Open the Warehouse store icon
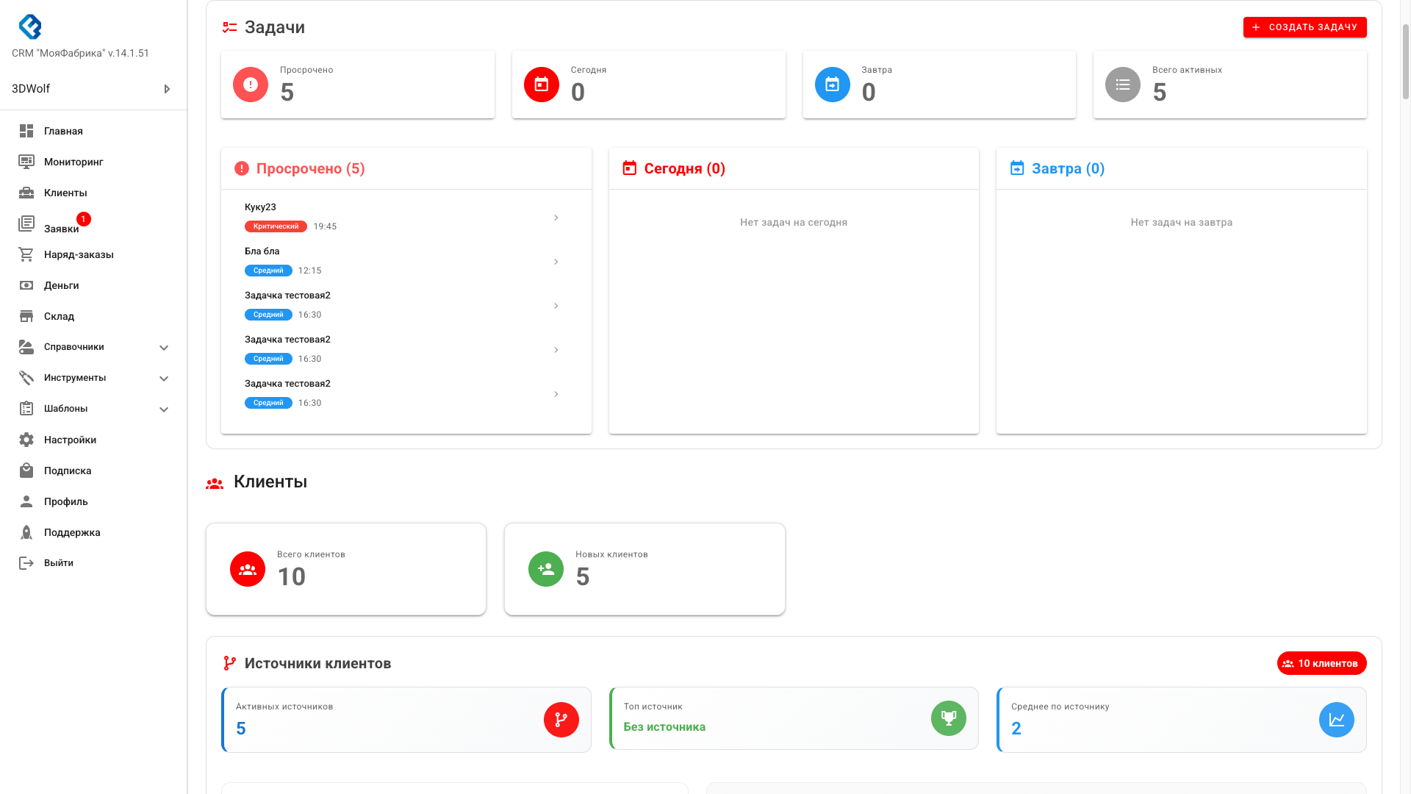The image size is (1411, 794). click(26, 316)
